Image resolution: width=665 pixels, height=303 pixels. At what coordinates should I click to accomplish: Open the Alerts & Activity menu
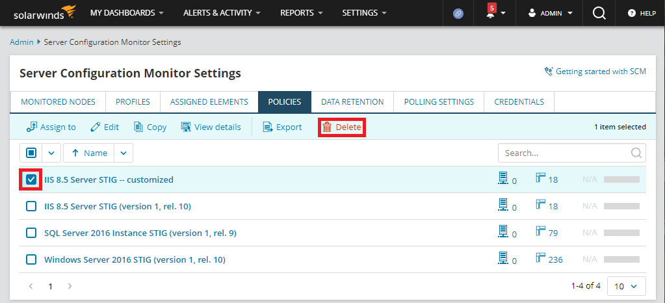(222, 13)
